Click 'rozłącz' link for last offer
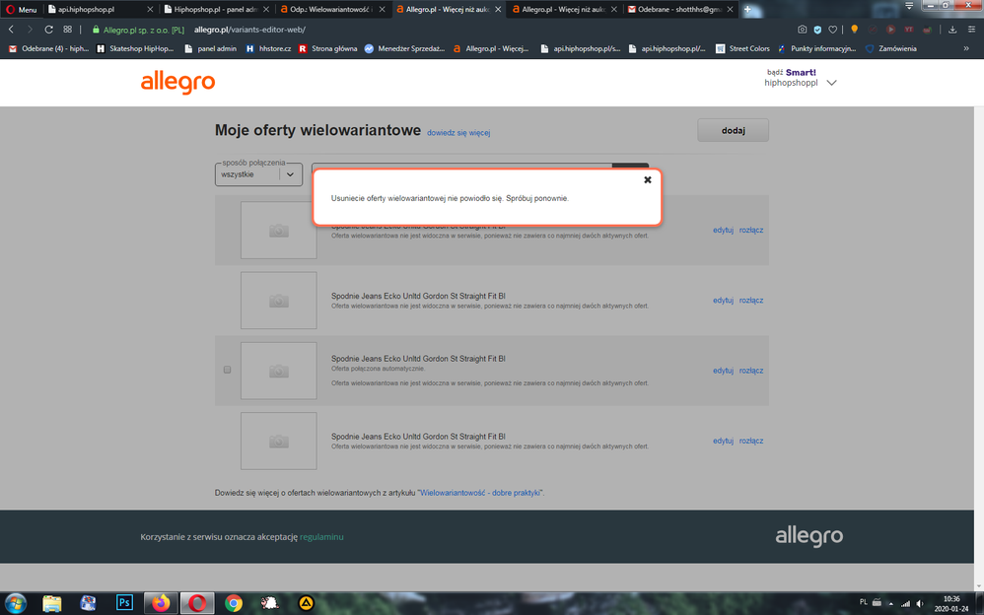The image size is (984, 615). point(751,441)
